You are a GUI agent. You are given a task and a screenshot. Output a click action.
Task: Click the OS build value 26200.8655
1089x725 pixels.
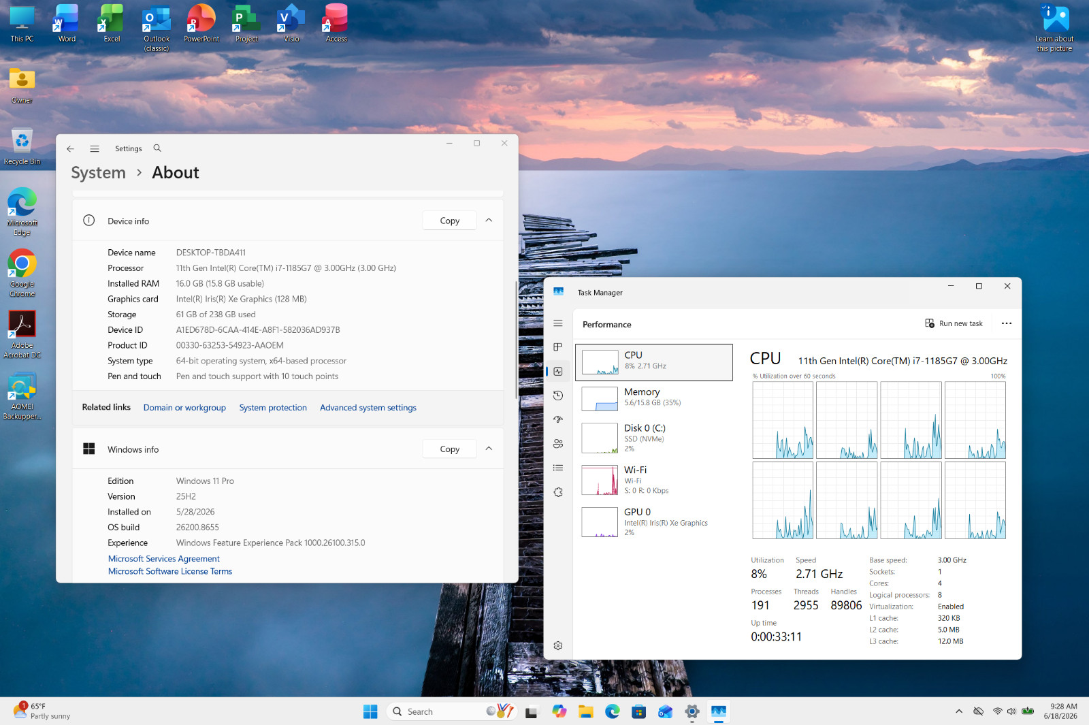coord(197,528)
